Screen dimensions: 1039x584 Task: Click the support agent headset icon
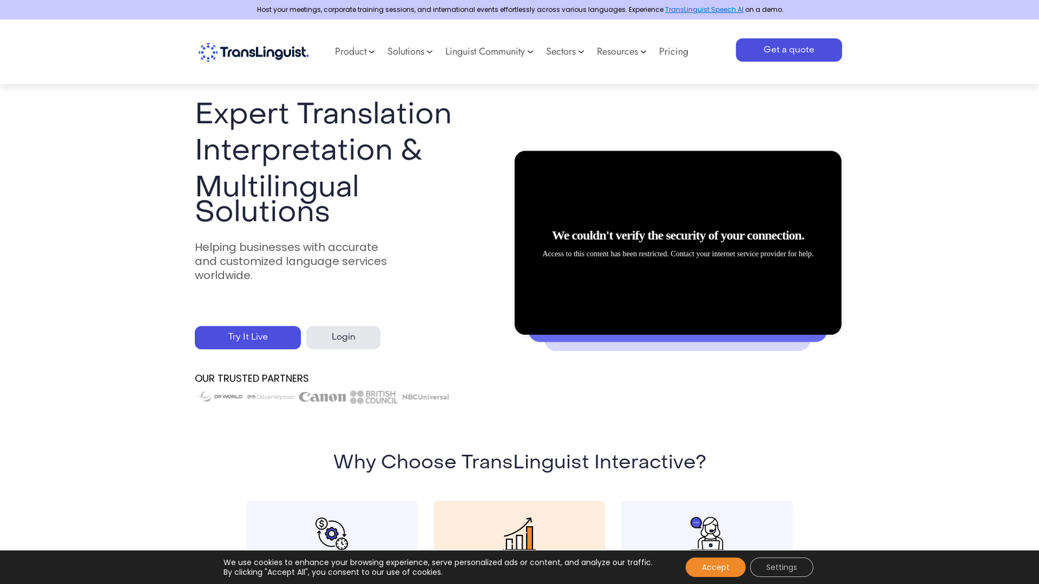(707, 533)
